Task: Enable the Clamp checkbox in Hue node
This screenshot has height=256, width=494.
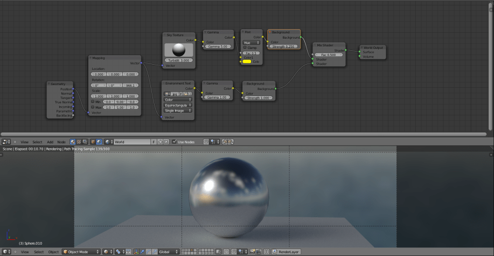Action: pyautogui.click(x=244, y=47)
